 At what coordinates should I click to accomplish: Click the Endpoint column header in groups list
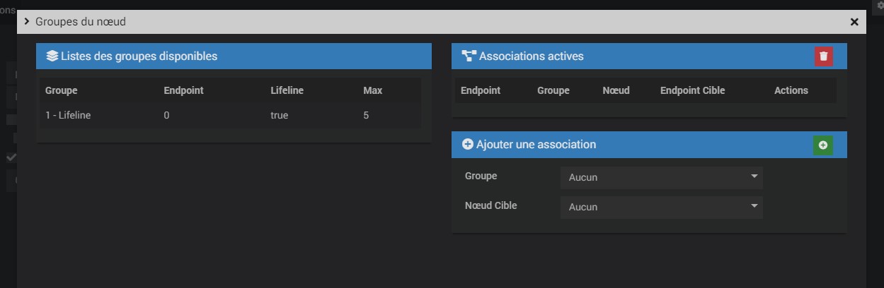pos(183,90)
